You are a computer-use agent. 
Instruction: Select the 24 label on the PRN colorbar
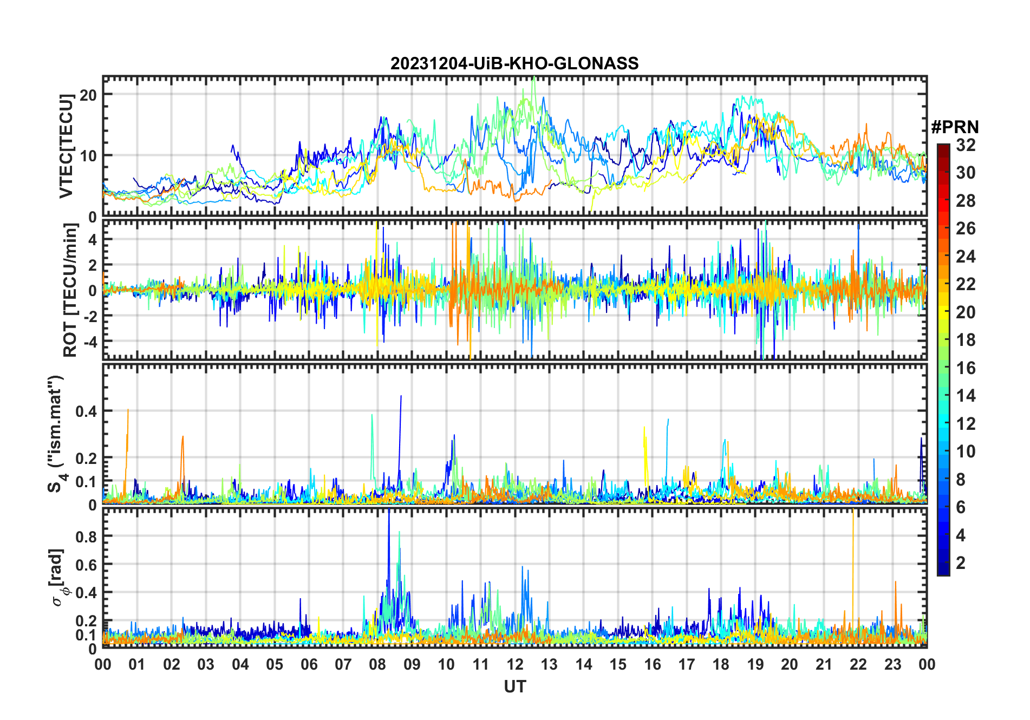[966, 257]
